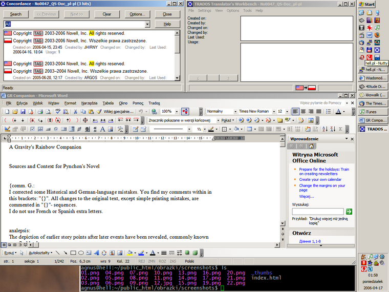Image resolution: width=389 pixels, height=292 pixels.
Task: Open the zoom 100% dropdown
Action: click(x=177, y=112)
